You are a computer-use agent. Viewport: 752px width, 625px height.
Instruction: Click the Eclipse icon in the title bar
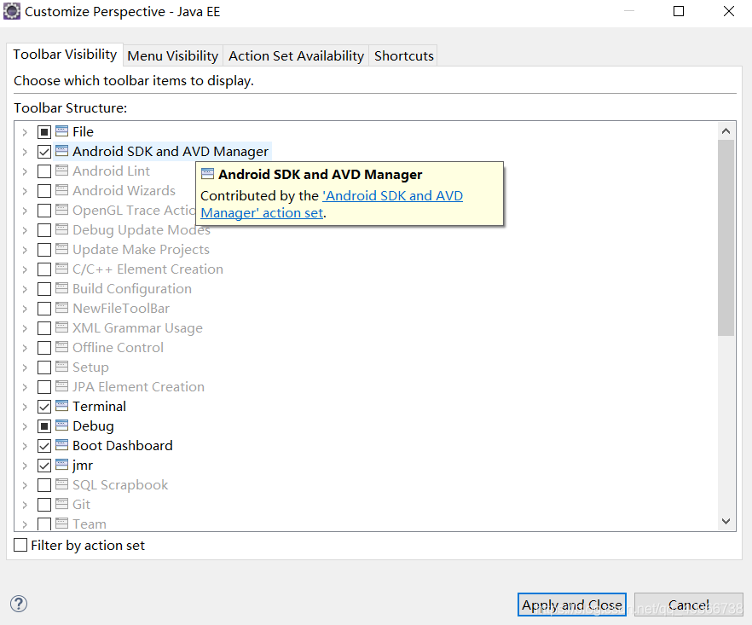click(12, 12)
